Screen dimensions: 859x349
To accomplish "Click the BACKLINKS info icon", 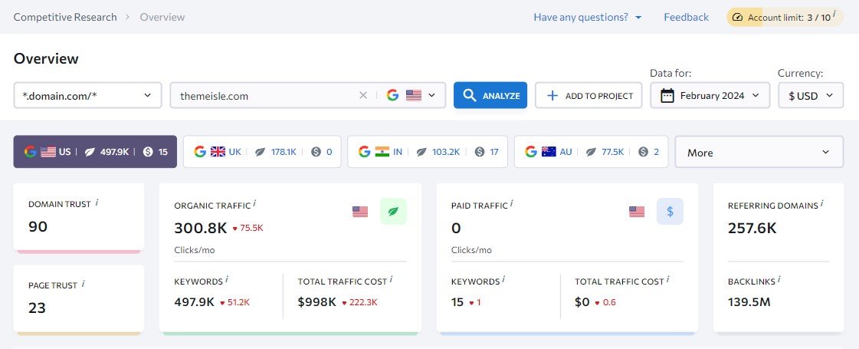I will [779, 279].
